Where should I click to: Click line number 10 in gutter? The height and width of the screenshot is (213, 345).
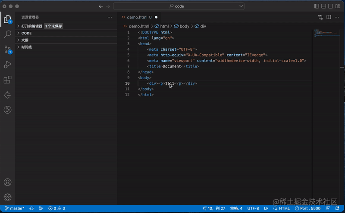[x=127, y=83]
